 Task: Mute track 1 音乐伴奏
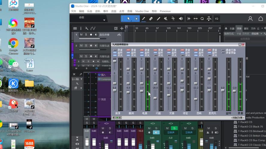(x=81, y=35)
